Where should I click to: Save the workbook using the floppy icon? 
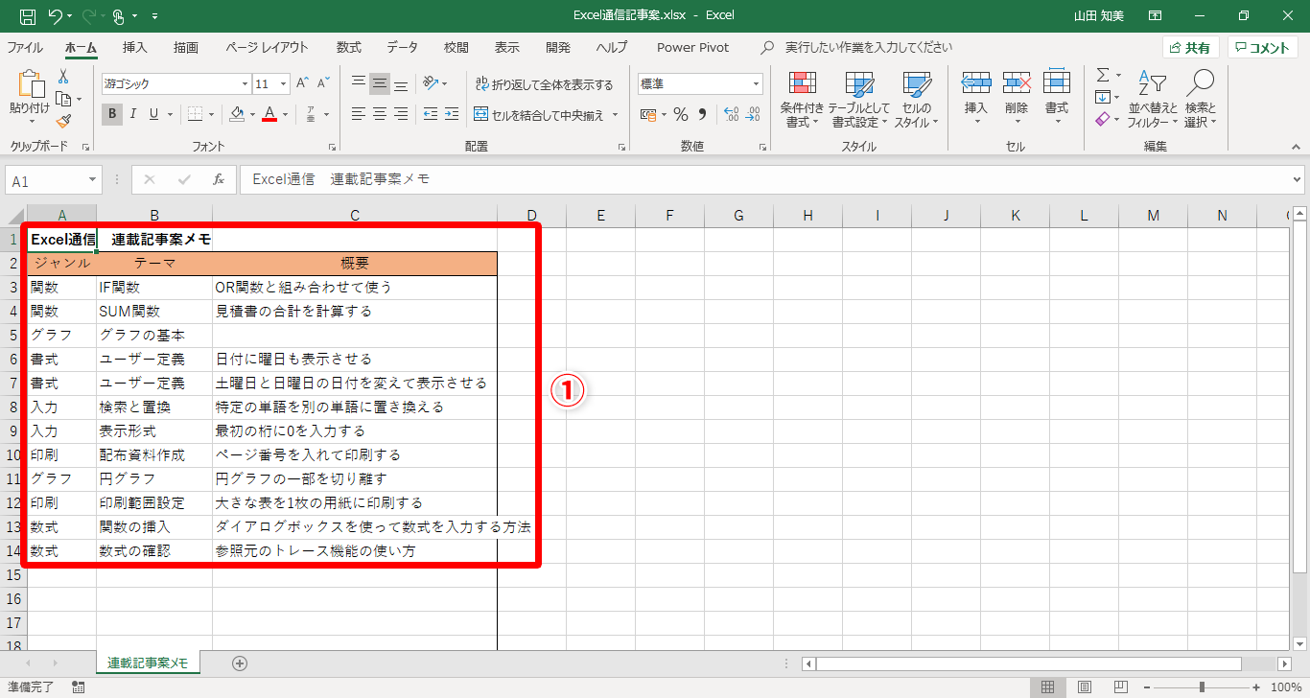(28, 15)
